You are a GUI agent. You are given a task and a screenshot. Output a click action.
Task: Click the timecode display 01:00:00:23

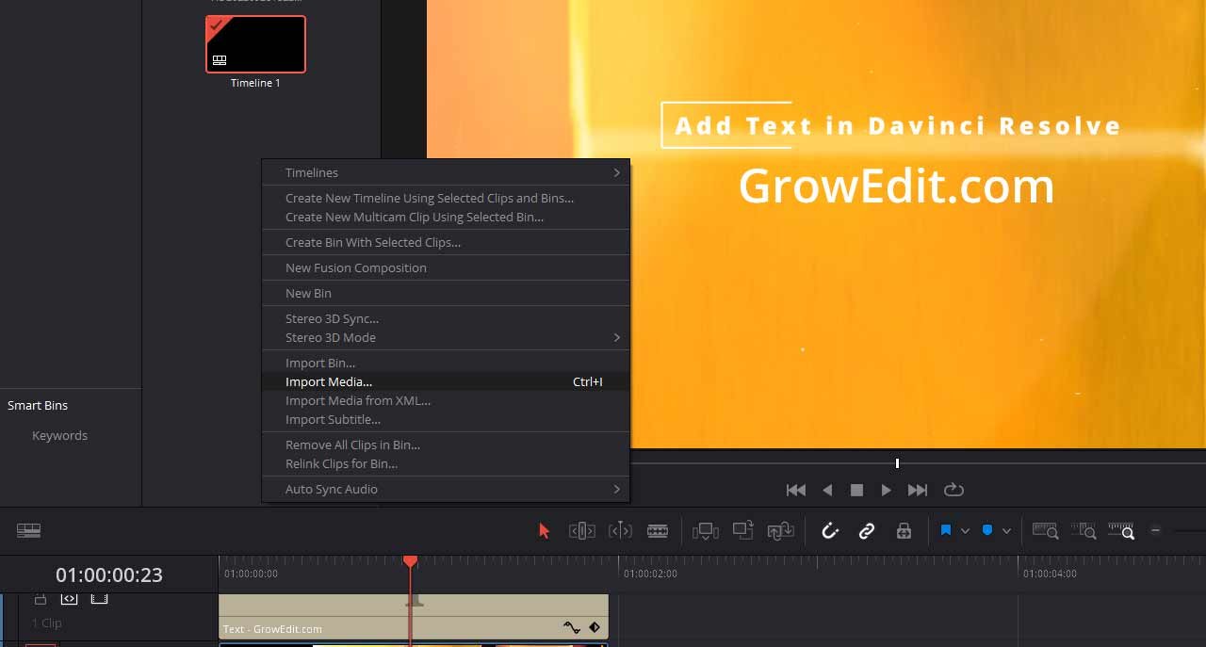[x=109, y=574]
